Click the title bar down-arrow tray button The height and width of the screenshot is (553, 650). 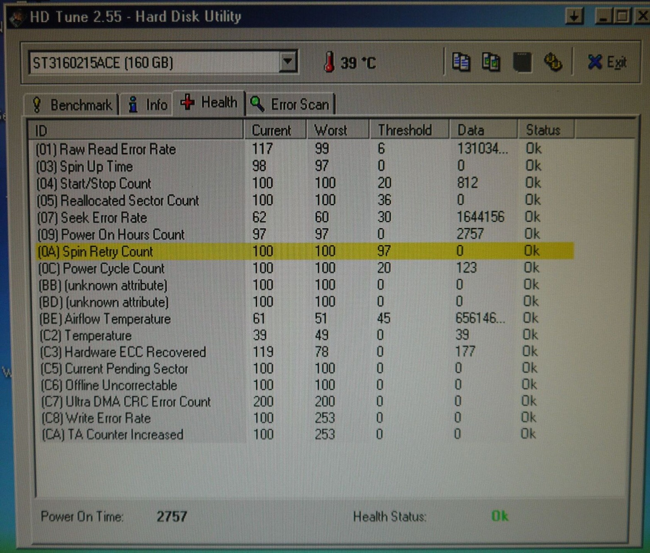click(574, 17)
